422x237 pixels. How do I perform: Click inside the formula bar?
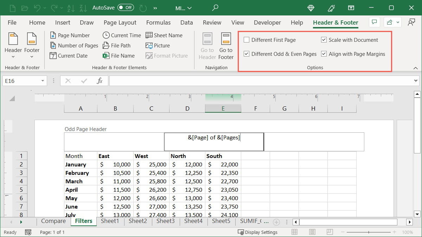point(246,81)
